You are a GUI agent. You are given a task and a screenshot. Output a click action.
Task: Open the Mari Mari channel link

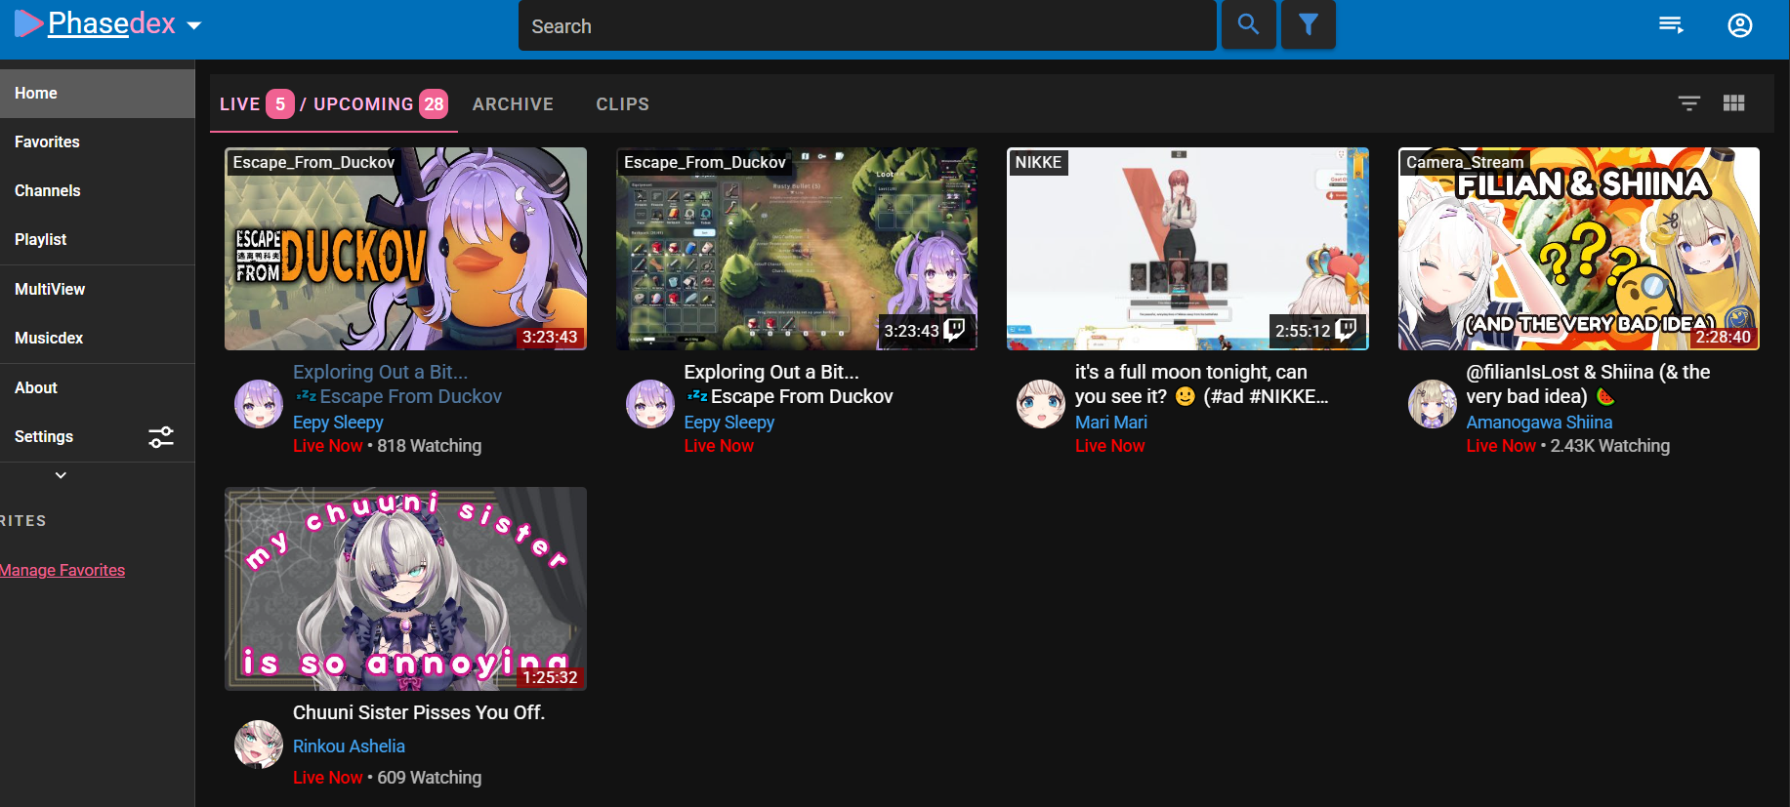(1111, 423)
